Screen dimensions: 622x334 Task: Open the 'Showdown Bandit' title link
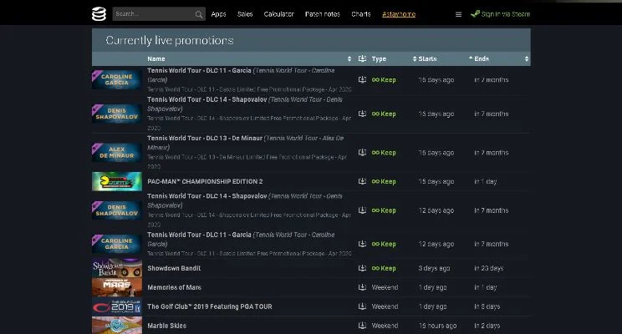click(x=174, y=268)
